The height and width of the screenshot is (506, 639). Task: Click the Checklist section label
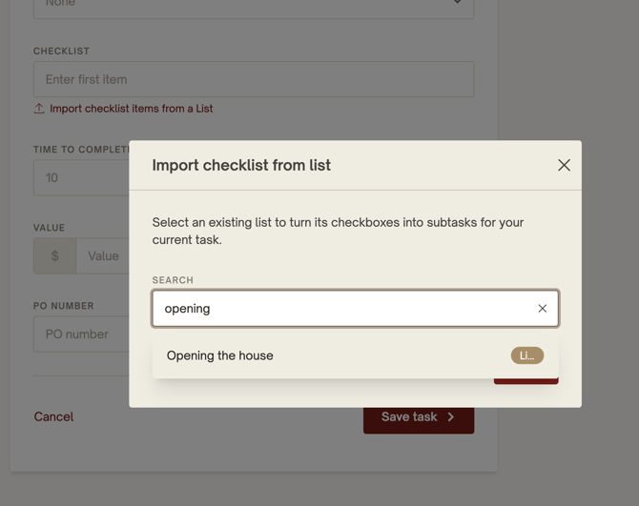click(x=61, y=51)
